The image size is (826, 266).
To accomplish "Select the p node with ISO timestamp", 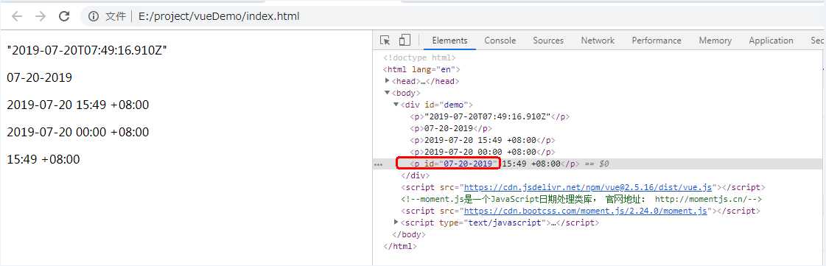I will tap(490, 117).
